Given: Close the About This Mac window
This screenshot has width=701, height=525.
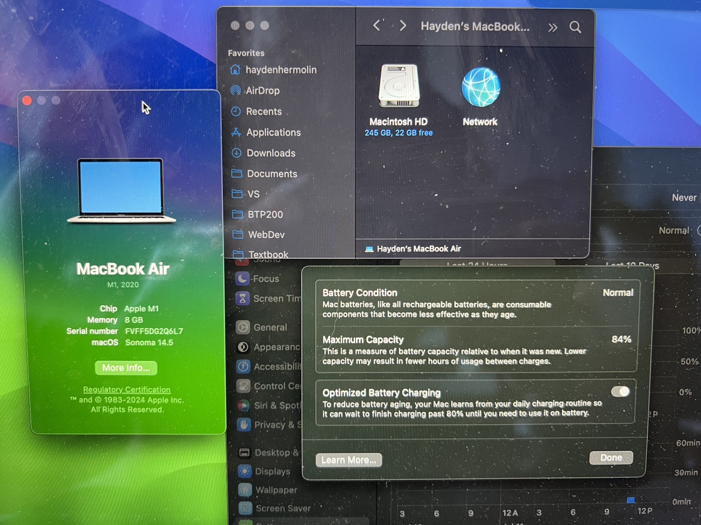Looking at the screenshot, I should tap(27, 100).
